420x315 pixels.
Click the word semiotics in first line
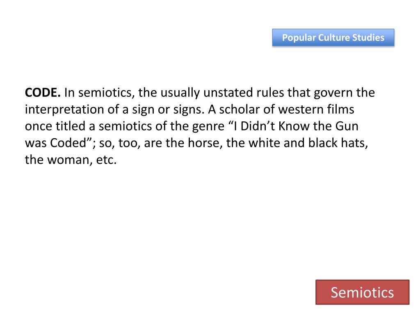(x=106, y=93)
